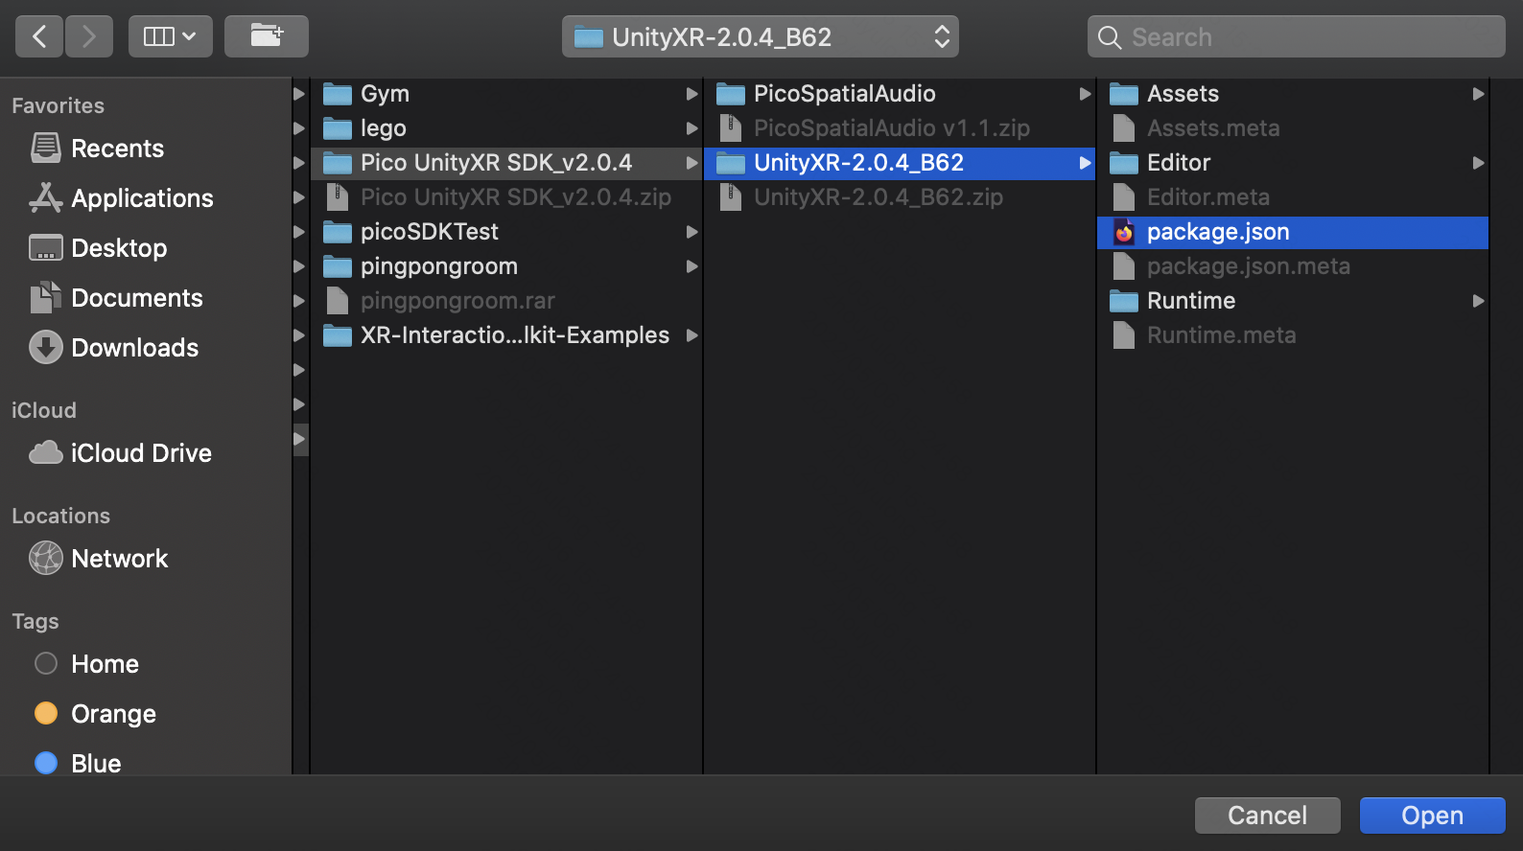Expand the Editor folder arrow
This screenshot has width=1523, height=851.
click(1478, 163)
